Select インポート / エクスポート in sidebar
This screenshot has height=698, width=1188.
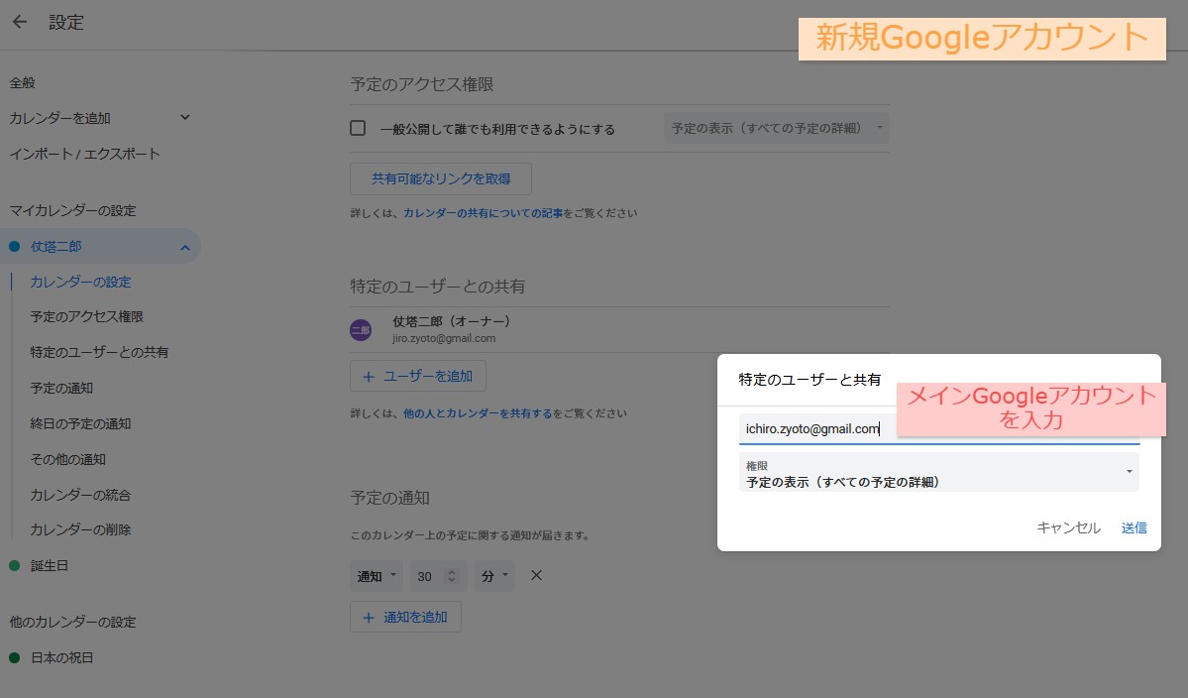click(x=84, y=154)
